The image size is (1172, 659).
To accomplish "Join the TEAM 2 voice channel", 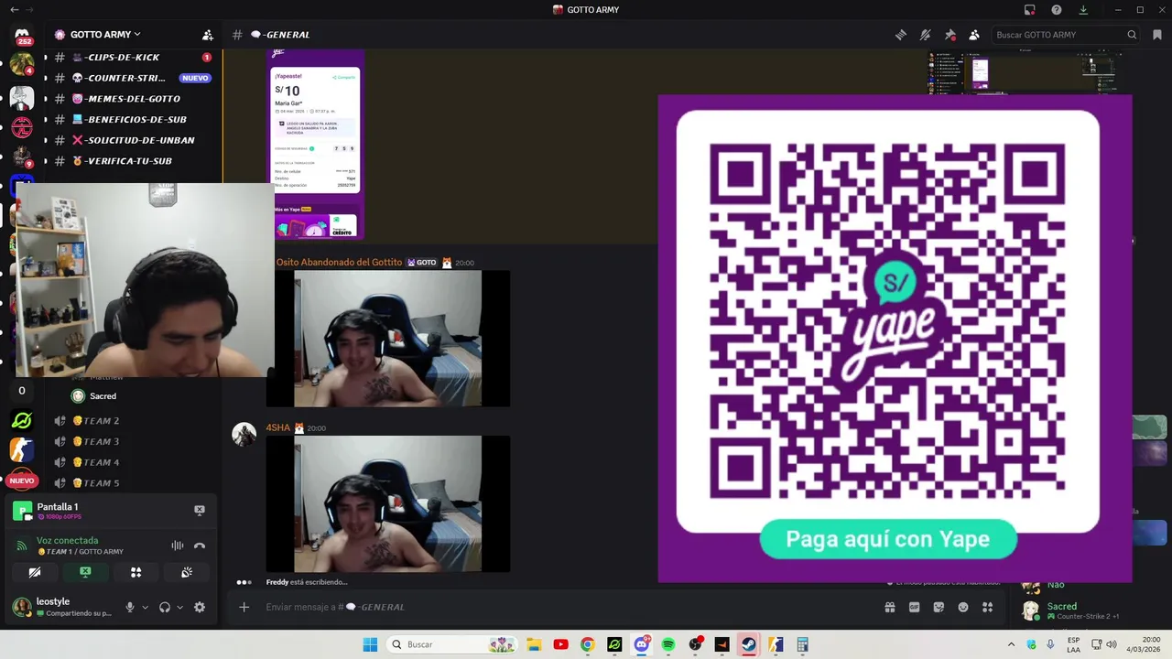I will coord(133,421).
